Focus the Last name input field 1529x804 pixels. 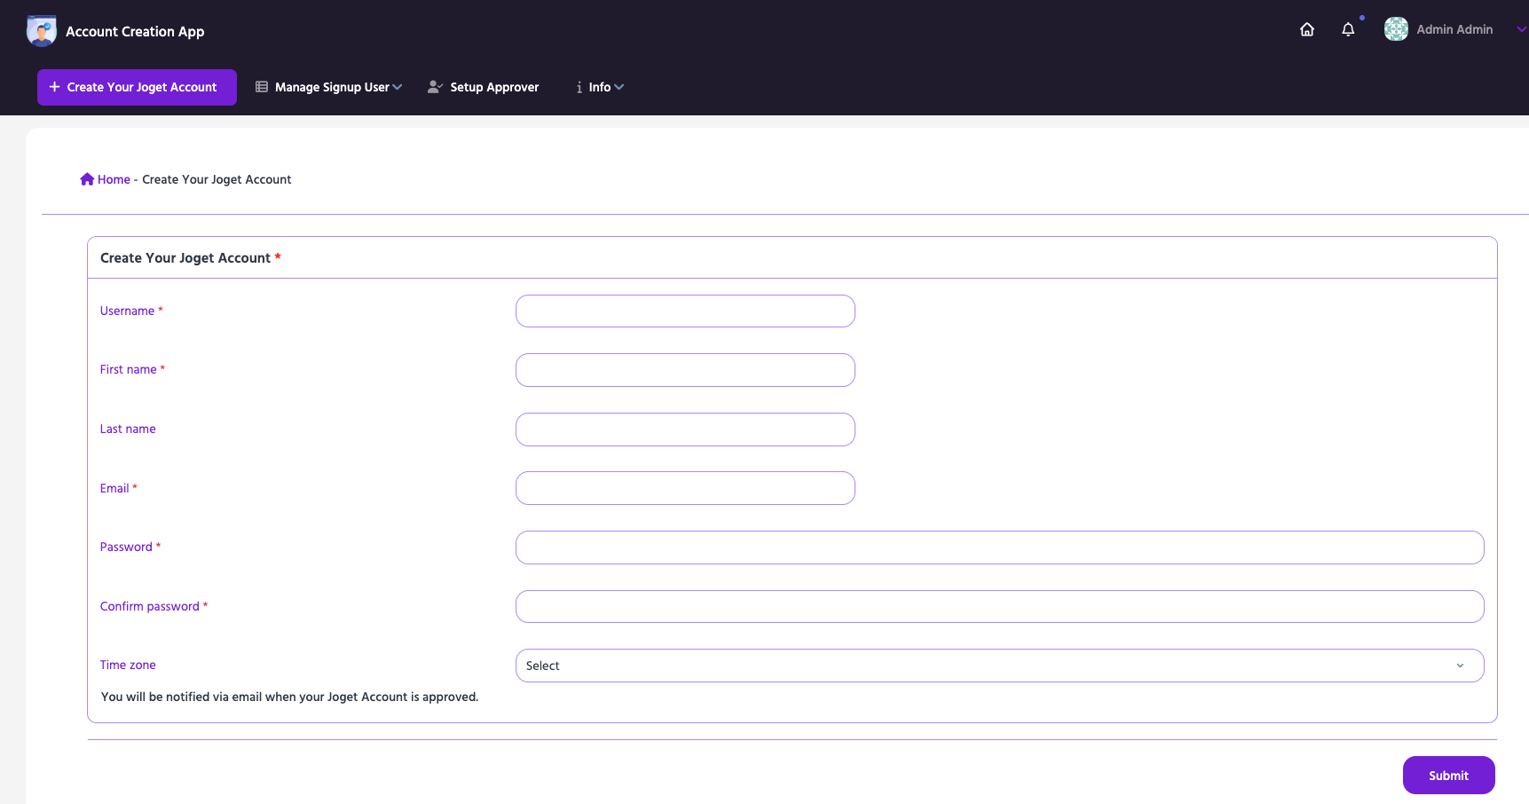coord(685,430)
